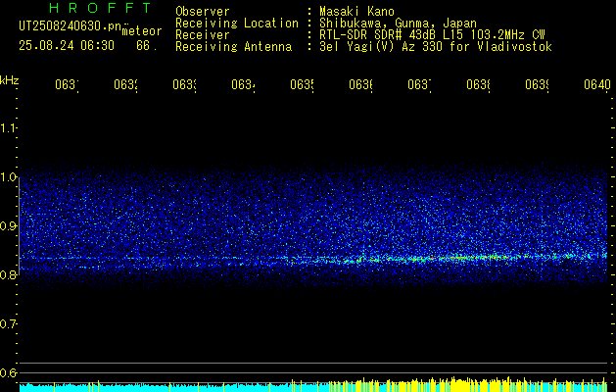Click the 1.1 frequency axis label
616x392 pixels.
tap(8, 127)
